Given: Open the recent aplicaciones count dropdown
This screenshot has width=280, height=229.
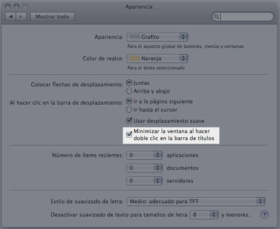Looking at the screenshot, I should point(144,155).
